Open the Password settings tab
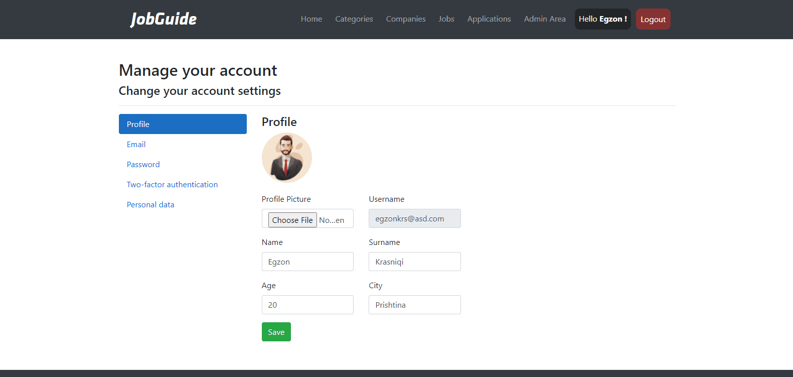Screen dimensions: 793x377 (x=143, y=165)
